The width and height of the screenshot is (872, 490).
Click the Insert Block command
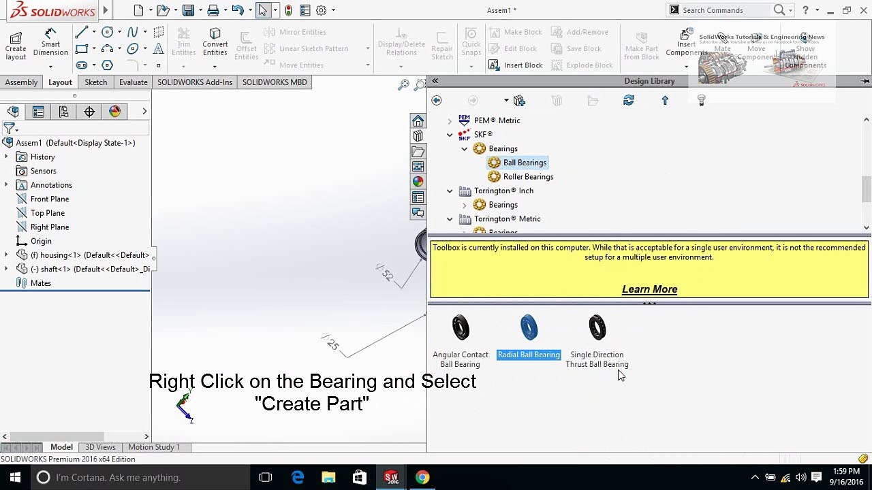515,65
